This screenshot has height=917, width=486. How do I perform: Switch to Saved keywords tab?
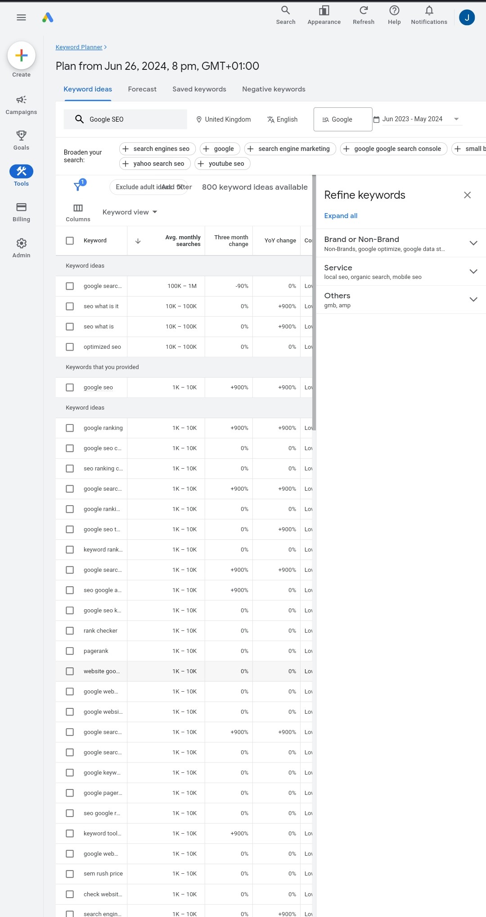click(x=199, y=89)
